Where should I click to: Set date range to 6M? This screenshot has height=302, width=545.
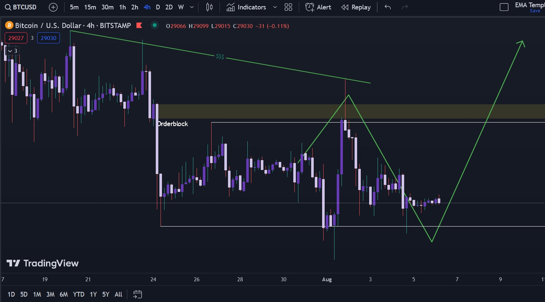click(63, 294)
